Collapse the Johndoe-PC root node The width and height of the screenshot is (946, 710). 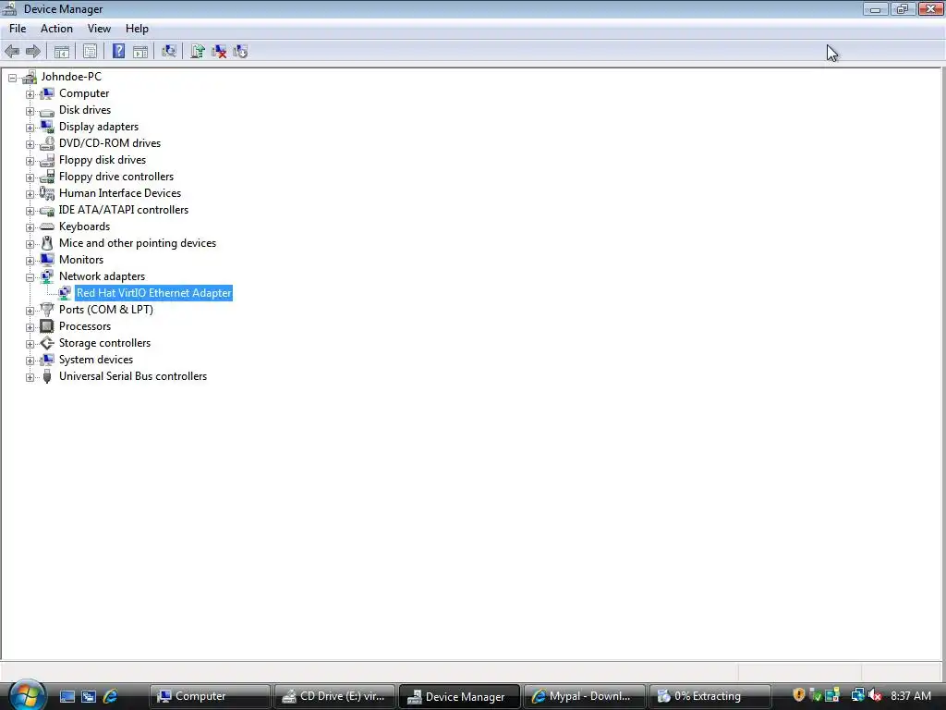pyautogui.click(x=13, y=78)
